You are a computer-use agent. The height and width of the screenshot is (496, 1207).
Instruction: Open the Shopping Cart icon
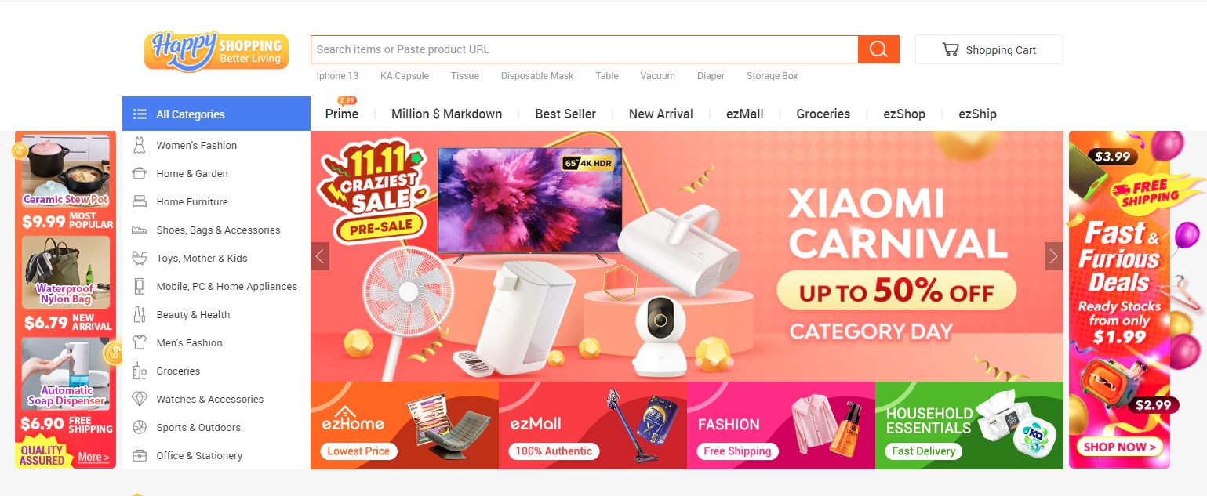pos(951,49)
